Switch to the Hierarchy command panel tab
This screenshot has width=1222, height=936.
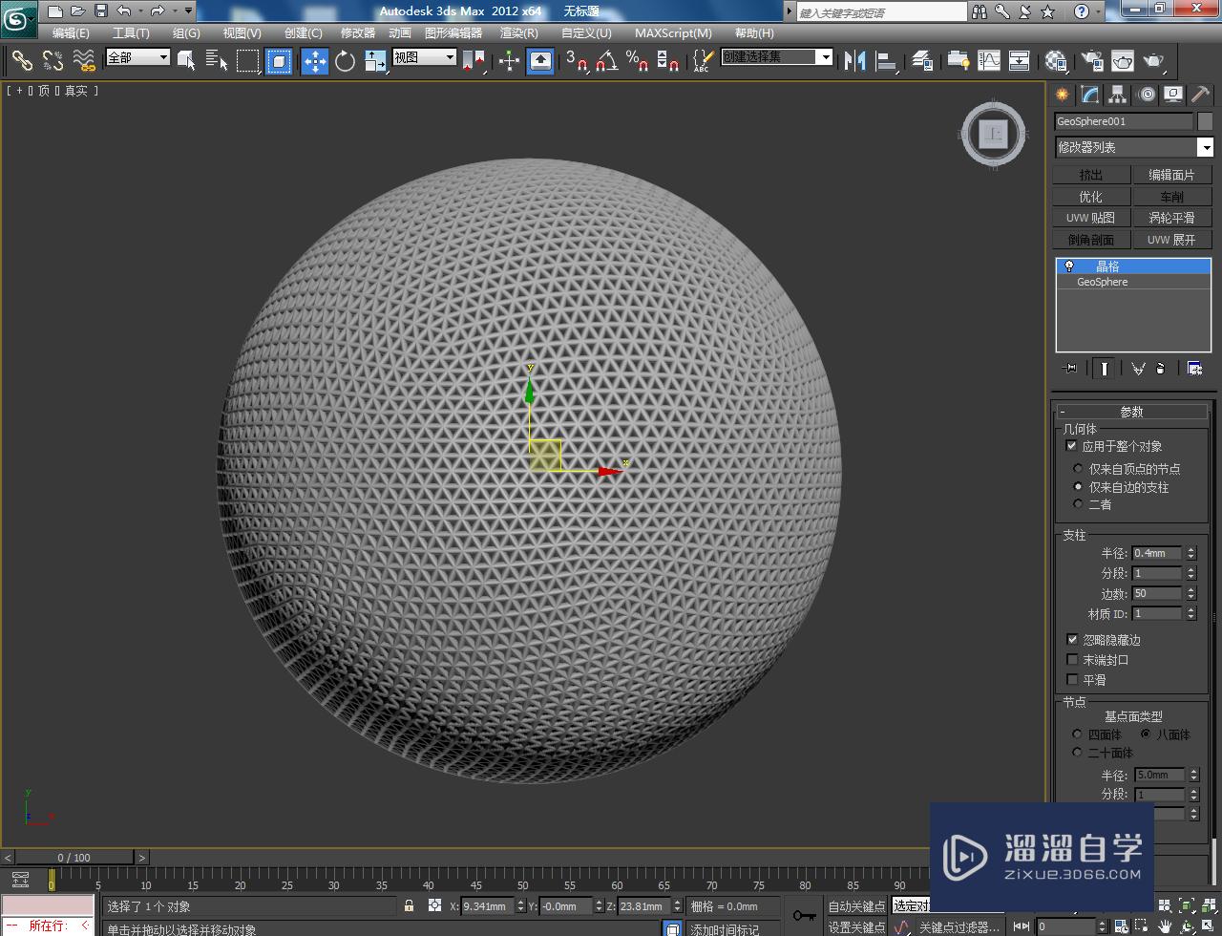point(1117,95)
